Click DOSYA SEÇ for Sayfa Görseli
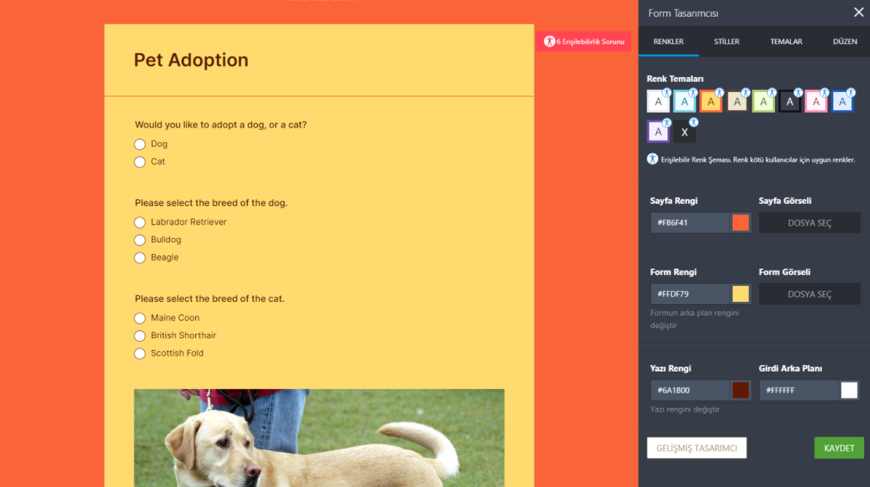This screenshot has width=870, height=487. (x=810, y=223)
